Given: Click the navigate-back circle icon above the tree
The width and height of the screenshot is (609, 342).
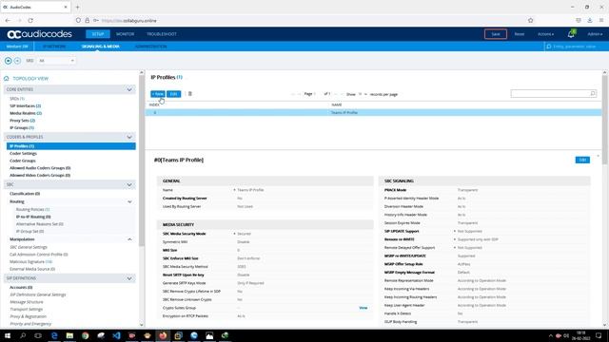Looking at the screenshot, I should click(9, 61).
